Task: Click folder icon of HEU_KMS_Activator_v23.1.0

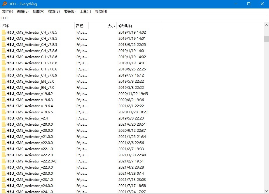Action: tap(4, 180)
